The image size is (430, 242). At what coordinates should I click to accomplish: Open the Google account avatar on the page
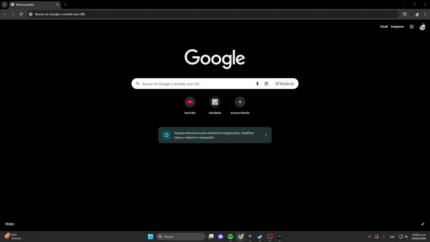422,27
